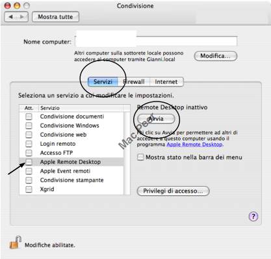Click the Privilegi di accesso... button
Viewport: 271px width, 259px height.
point(173,191)
